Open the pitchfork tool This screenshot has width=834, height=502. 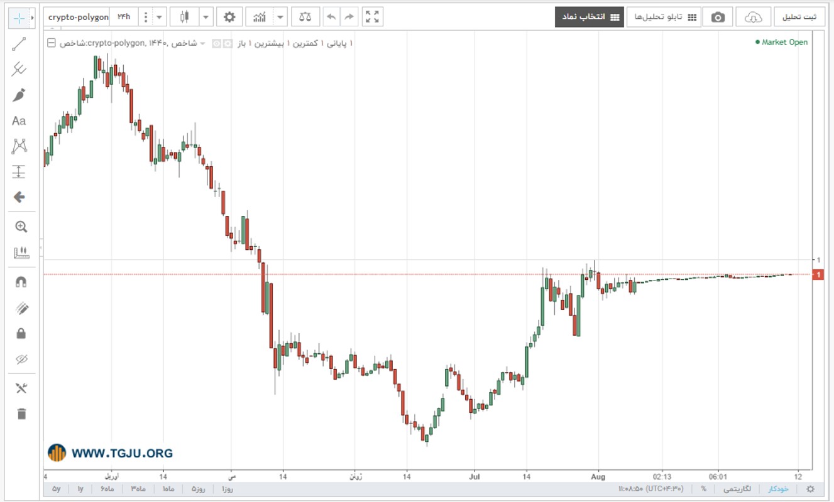19,69
